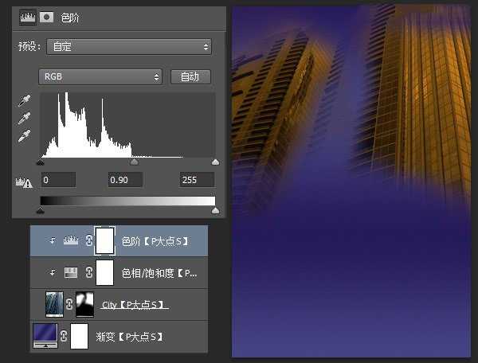Select the white point eyedropper

24,135
